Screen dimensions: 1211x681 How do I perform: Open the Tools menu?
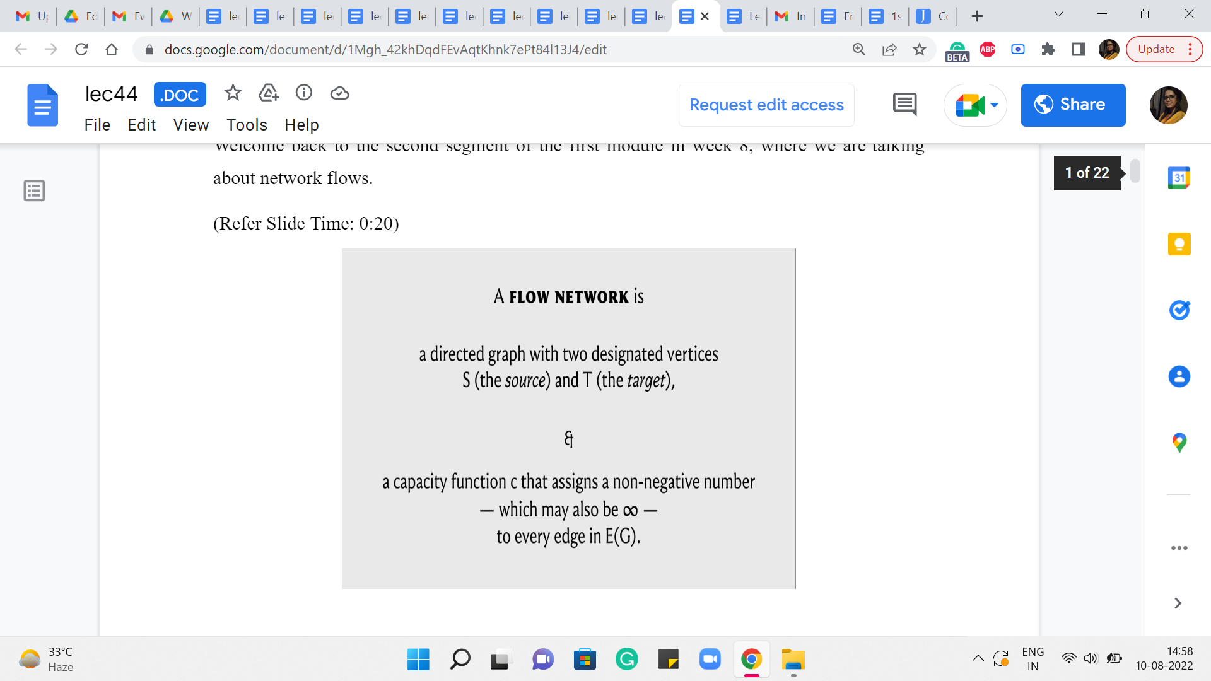[247, 125]
